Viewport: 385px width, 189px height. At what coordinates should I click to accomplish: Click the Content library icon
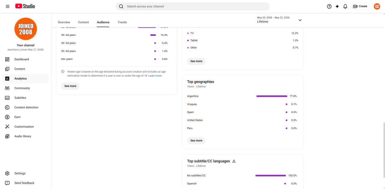pyautogui.click(x=8, y=69)
